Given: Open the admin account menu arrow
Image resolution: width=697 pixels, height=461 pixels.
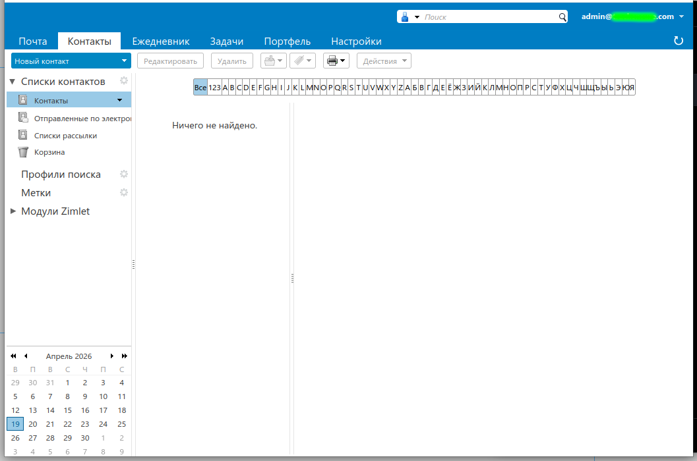Looking at the screenshot, I should (681, 16).
